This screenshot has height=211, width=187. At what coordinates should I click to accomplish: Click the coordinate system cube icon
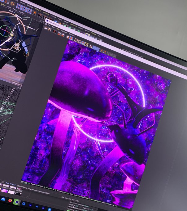point(34,13)
